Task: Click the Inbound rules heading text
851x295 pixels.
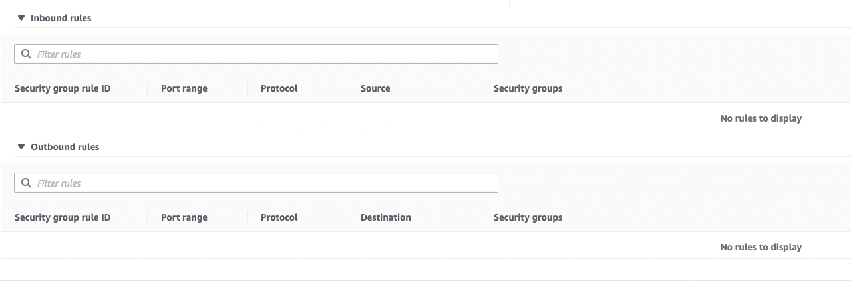Action: click(x=61, y=19)
